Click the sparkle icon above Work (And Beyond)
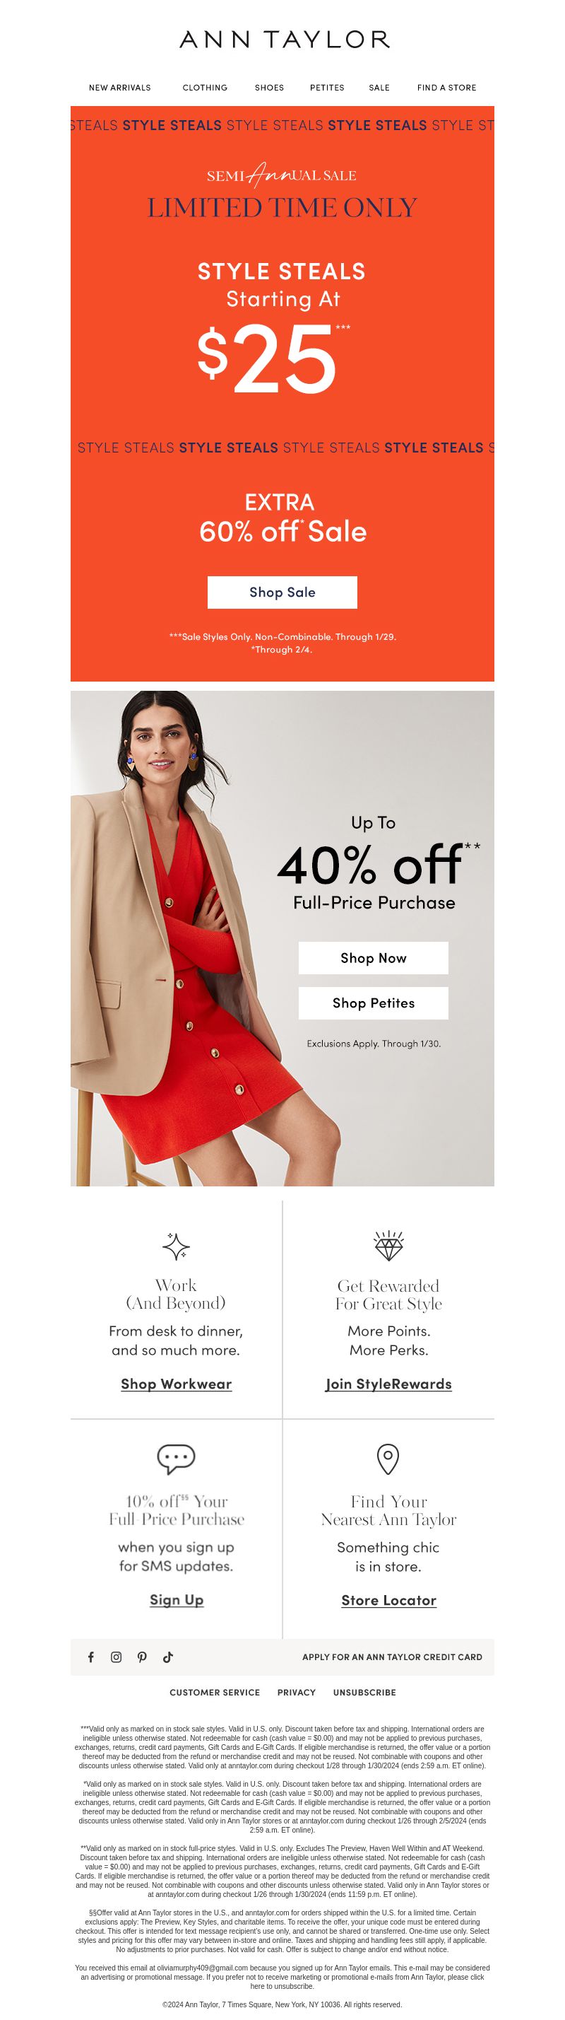Viewport: 565px width, 2020px height. [177, 1246]
